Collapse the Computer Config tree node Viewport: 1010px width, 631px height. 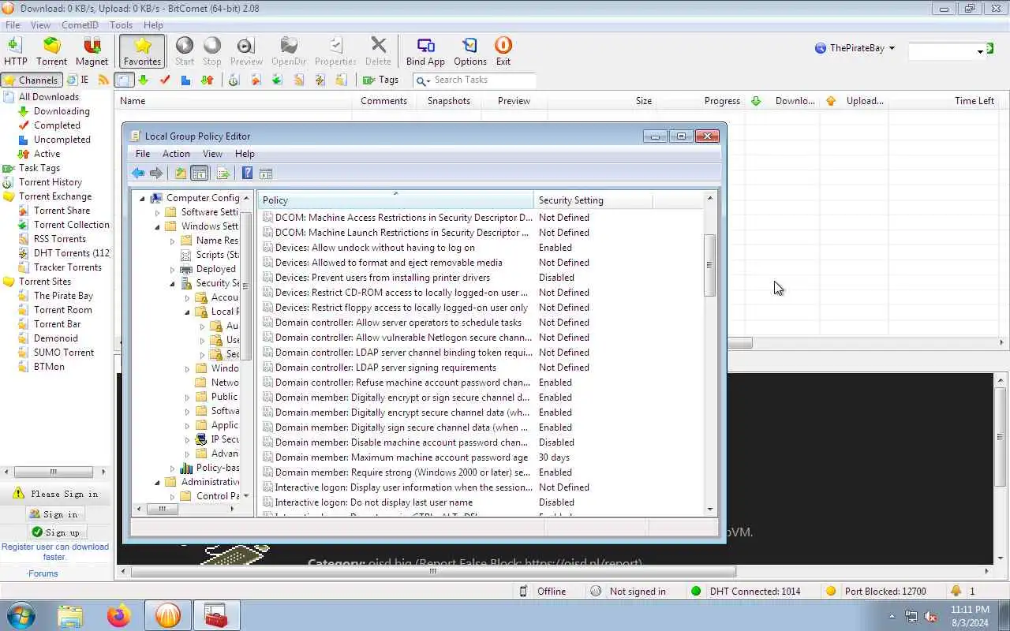point(143,198)
